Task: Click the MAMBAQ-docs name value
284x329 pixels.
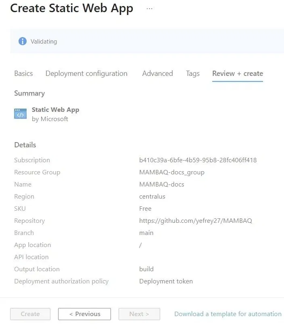Action: 161,184
